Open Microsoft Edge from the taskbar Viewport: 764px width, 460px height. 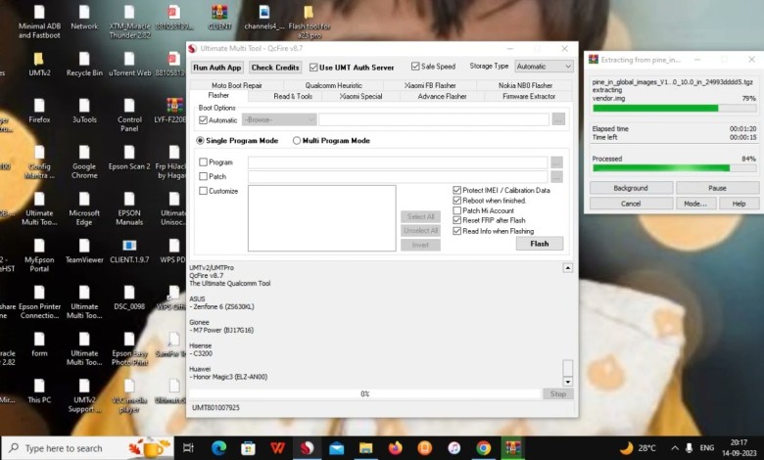click(x=218, y=447)
